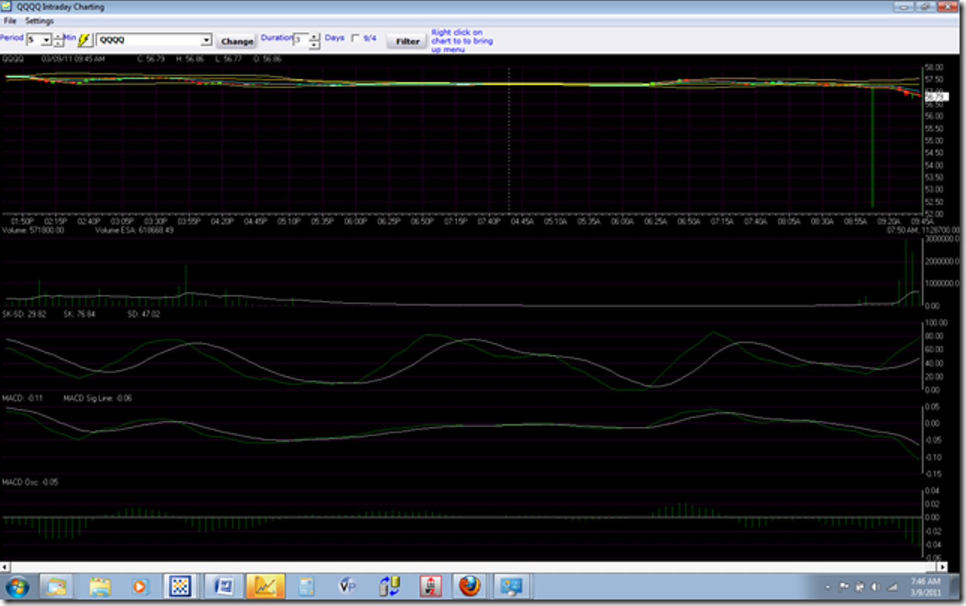Click the 'Volume: 571800.00' readout
Viewport: 966px width, 606px height.
point(33,230)
